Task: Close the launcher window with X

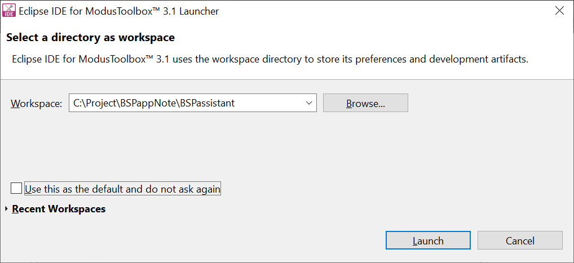Action: coord(559,11)
